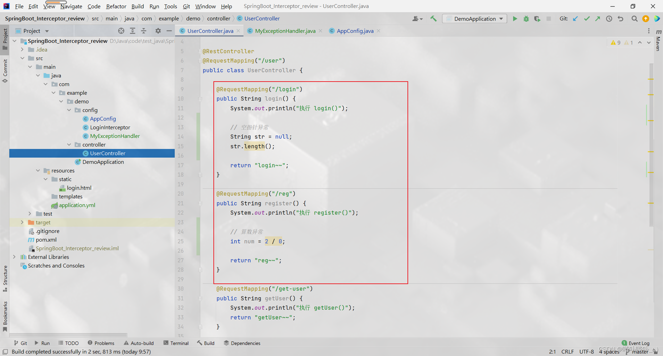The image size is (663, 356).
Task: Open user account icon dropdown
Action: (417, 19)
